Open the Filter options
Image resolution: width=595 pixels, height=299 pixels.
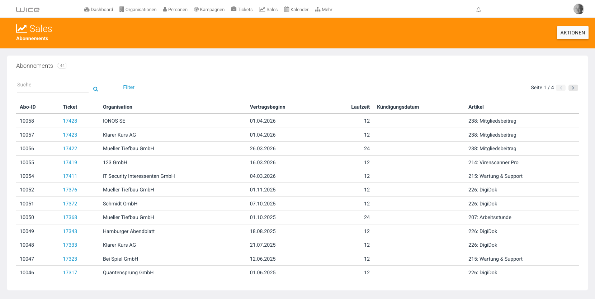point(129,87)
